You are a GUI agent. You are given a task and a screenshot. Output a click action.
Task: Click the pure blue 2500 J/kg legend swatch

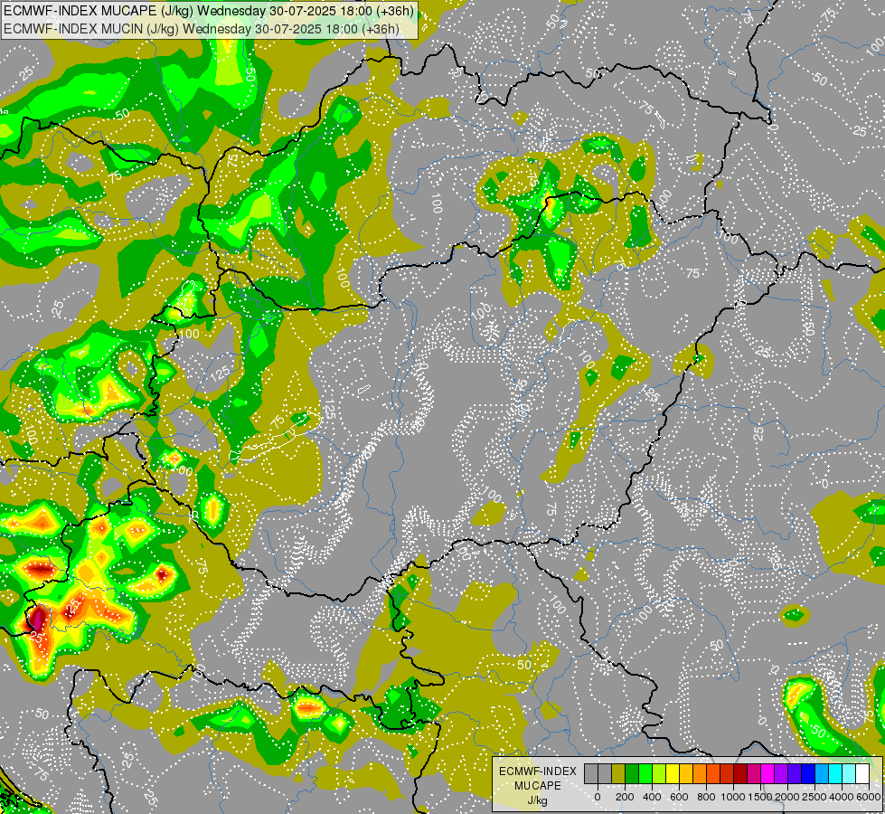807,773
